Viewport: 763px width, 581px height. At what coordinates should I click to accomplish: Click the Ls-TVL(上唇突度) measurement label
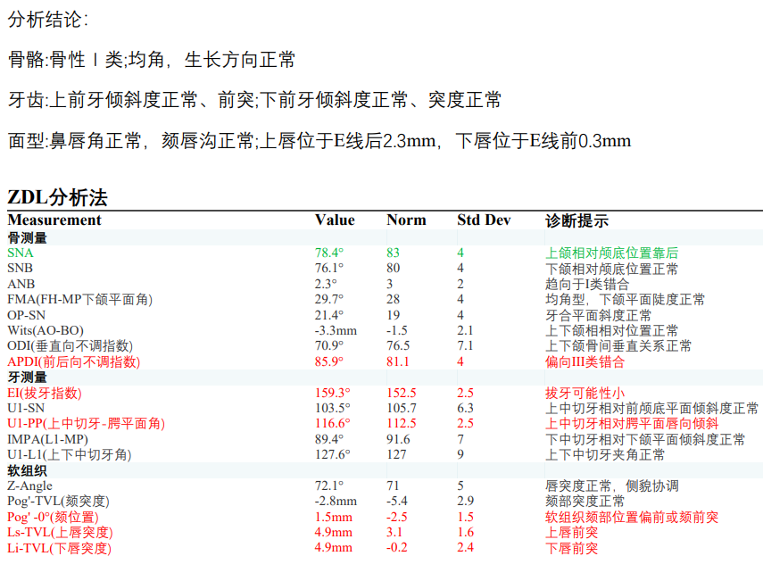click(60, 533)
